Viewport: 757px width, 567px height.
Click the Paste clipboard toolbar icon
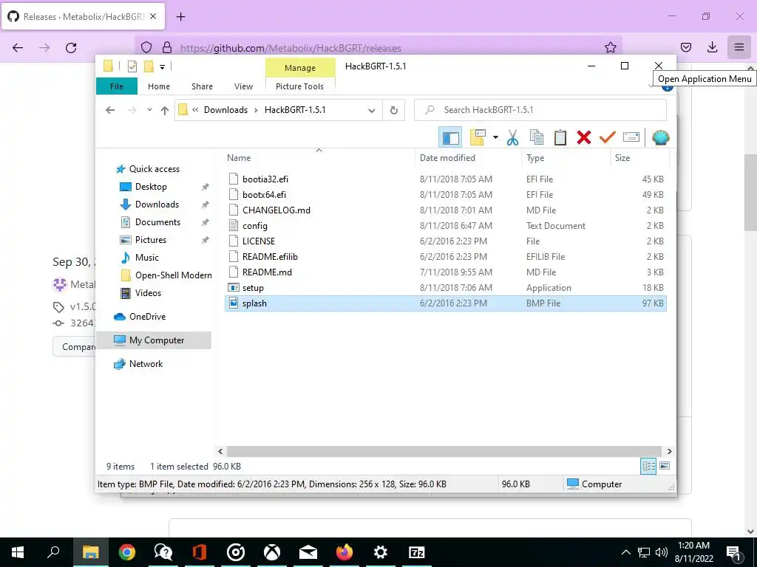coord(560,137)
